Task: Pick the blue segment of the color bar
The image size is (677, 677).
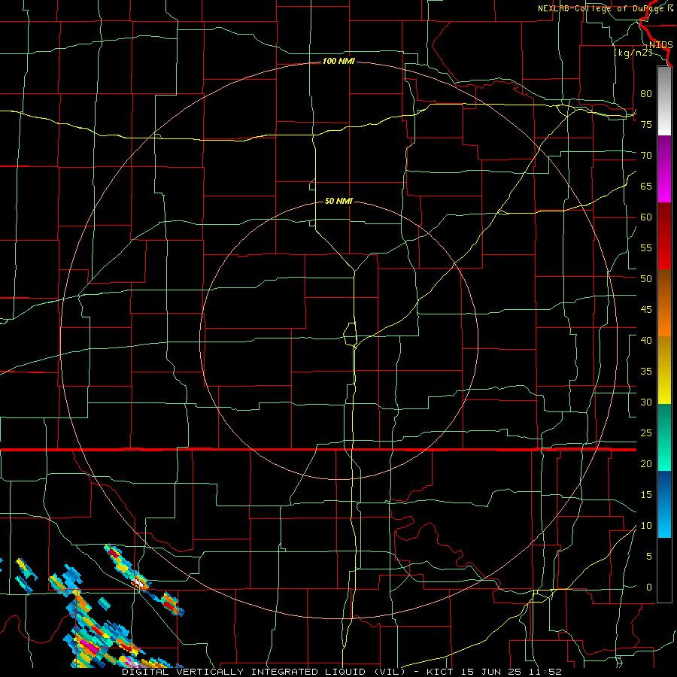Action: [664, 504]
